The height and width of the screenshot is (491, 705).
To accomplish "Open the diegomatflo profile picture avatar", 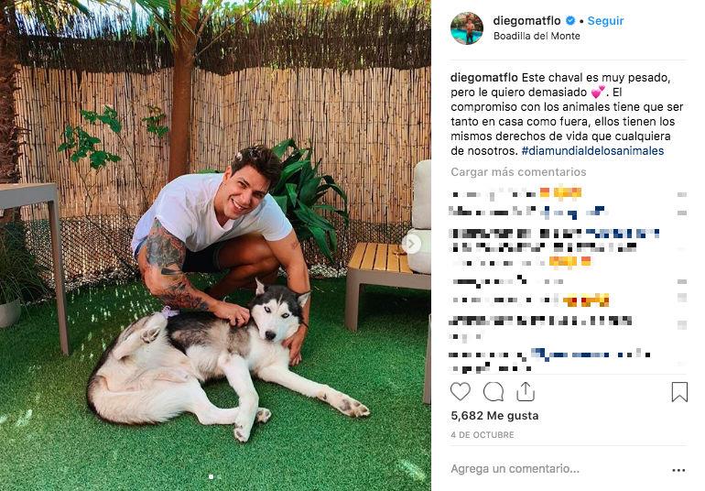I will coord(467,27).
